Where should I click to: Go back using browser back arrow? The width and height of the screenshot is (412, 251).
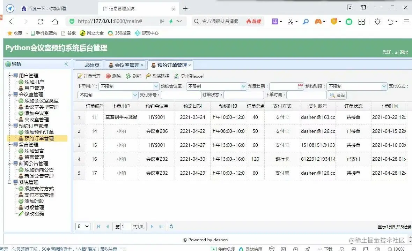(11, 21)
